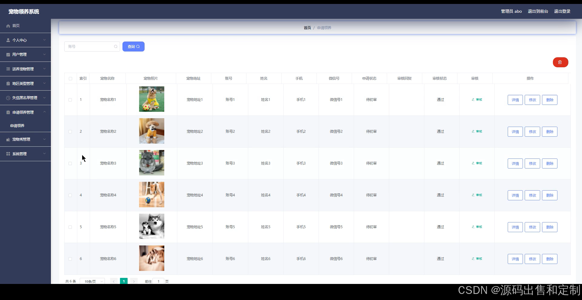Expand the 用户管理 menu chevron
The image size is (582, 300).
(45, 55)
